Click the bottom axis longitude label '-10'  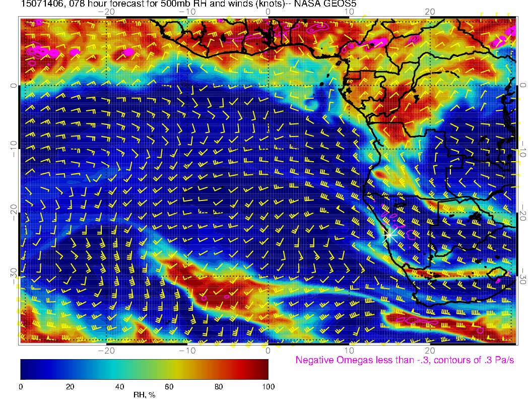point(187,351)
